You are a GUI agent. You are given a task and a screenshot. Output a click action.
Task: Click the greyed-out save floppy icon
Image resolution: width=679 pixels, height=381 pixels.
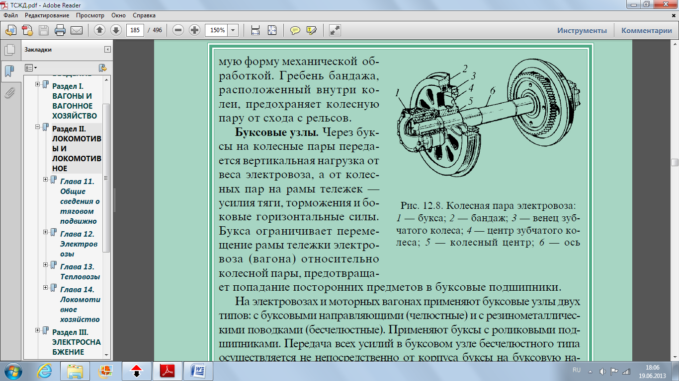[x=44, y=30]
